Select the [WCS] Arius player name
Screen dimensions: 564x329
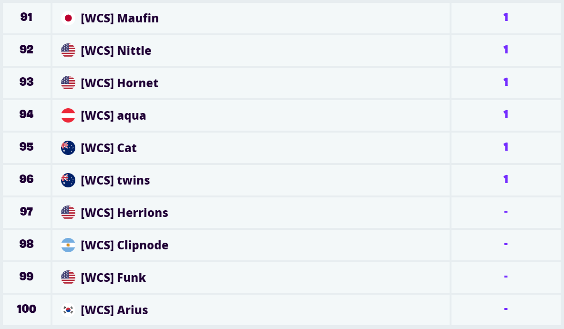(114, 310)
